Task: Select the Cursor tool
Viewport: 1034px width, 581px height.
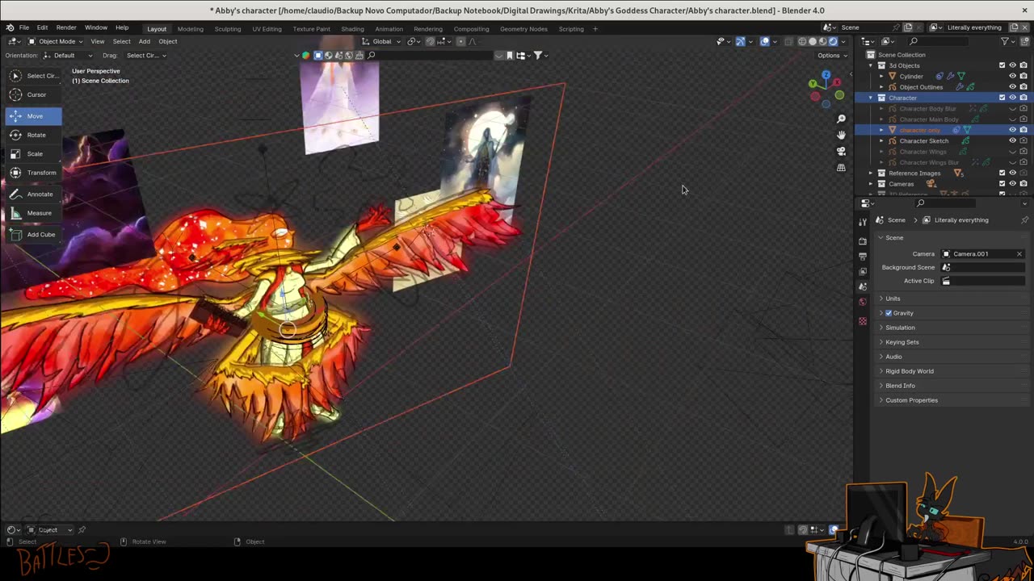Action: pyautogui.click(x=32, y=94)
